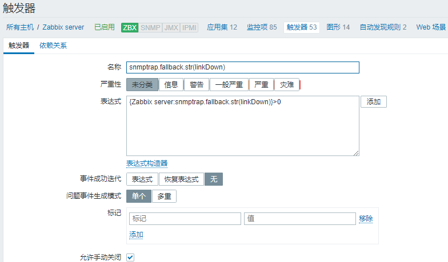Set 事件成功迭代 to 表达式
The width and height of the screenshot is (448, 262).
(142, 179)
